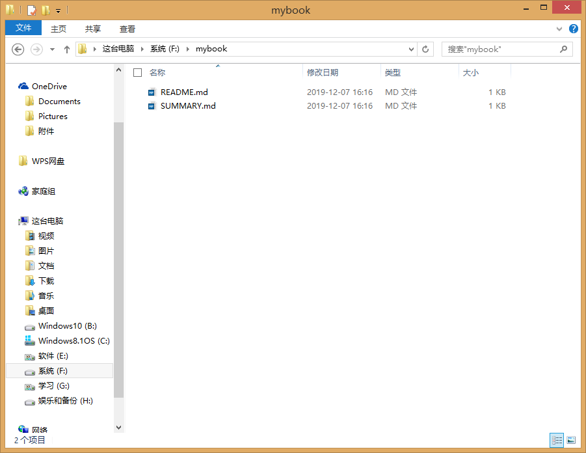Go forward with the Forward arrow
Image resolution: width=586 pixels, height=453 pixels.
coord(36,49)
